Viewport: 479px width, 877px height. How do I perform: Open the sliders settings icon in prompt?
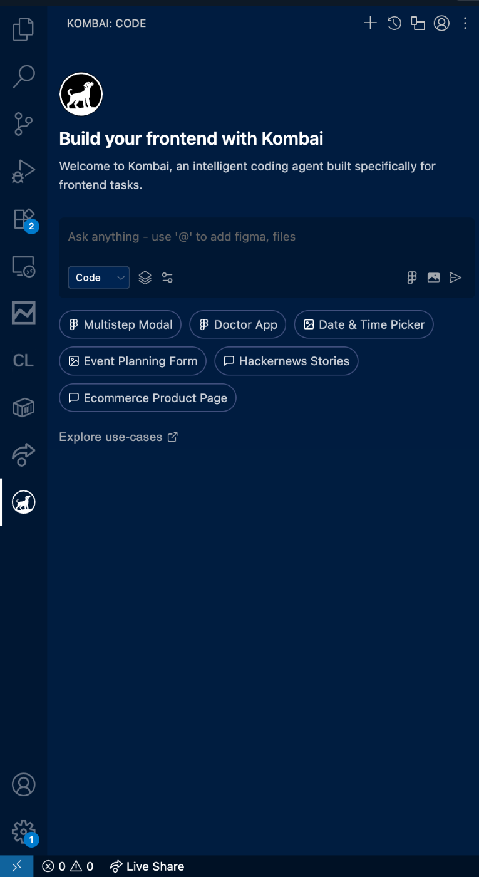click(167, 278)
